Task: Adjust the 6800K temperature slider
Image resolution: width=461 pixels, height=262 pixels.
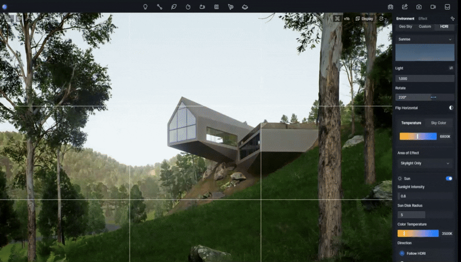Action: point(418,136)
